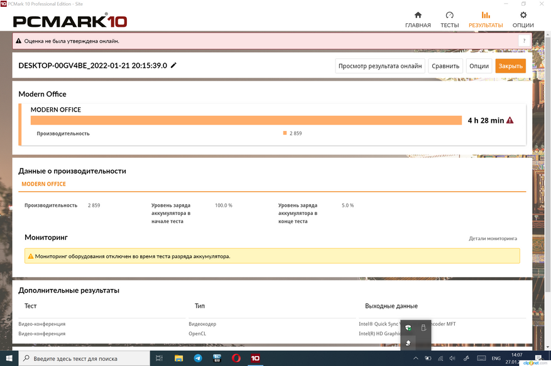Click the PCMark 10 taskbar icon
The height and width of the screenshot is (366, 551).
pyautogui.click(x=255, y=358)
